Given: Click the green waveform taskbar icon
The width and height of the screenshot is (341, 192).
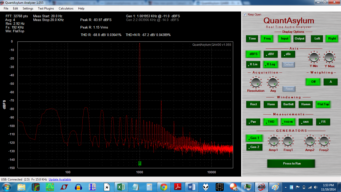Looking at the screenshot, I should click(50, 187).
